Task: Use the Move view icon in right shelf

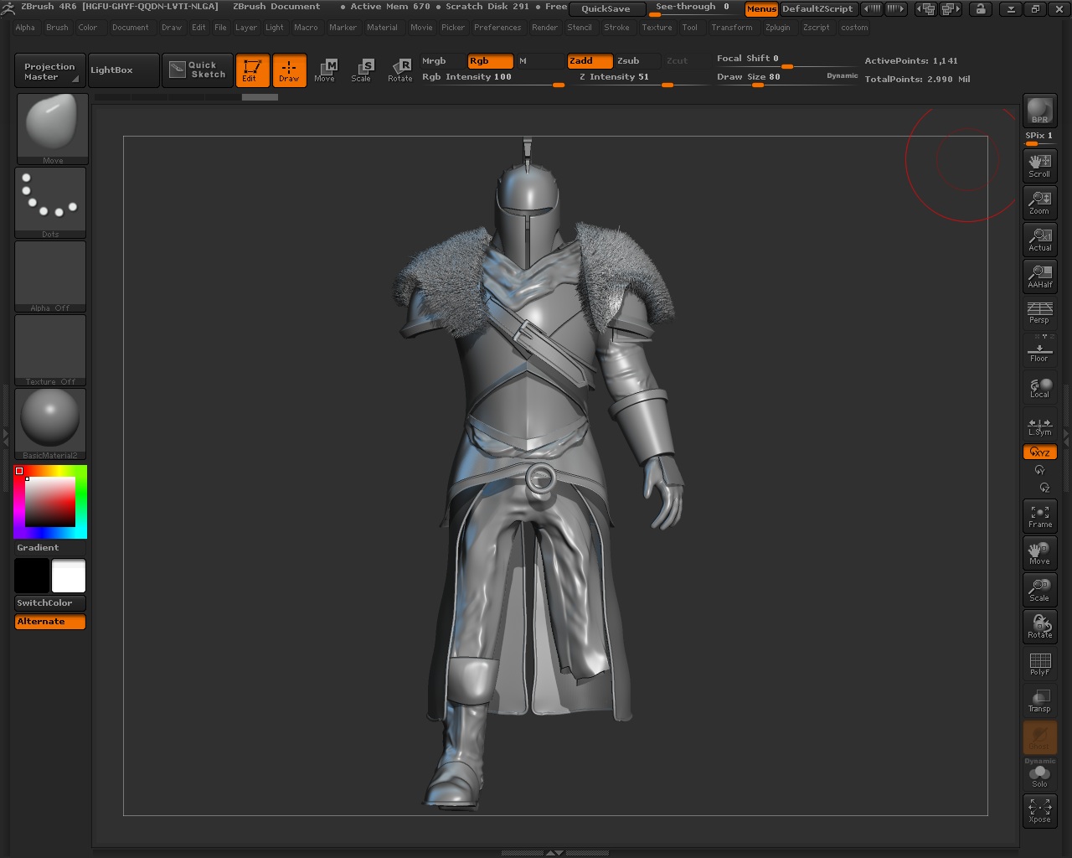Action: point(1039,552)
